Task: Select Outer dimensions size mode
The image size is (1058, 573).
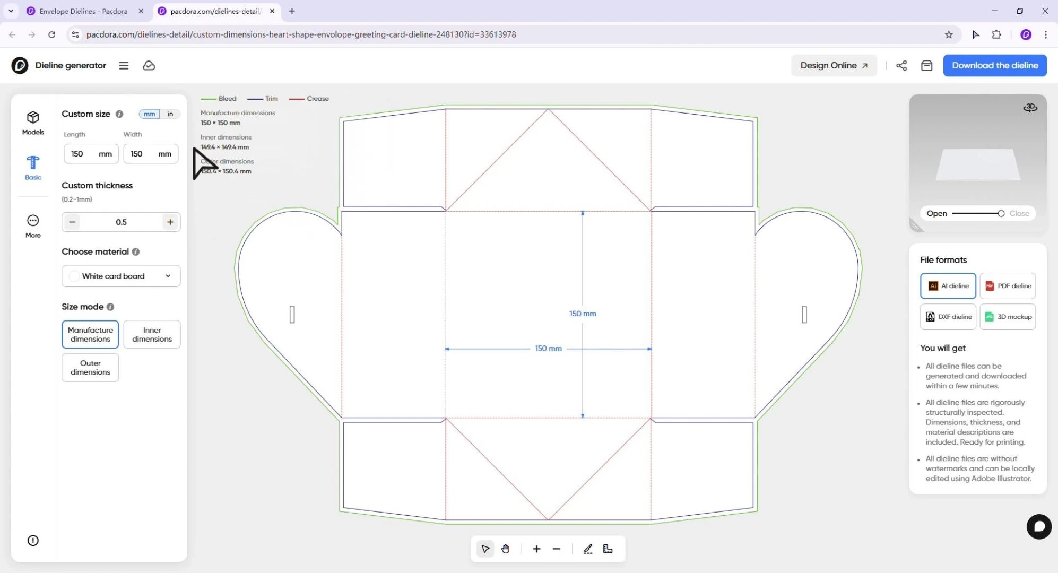Action: tap(90, 368)
